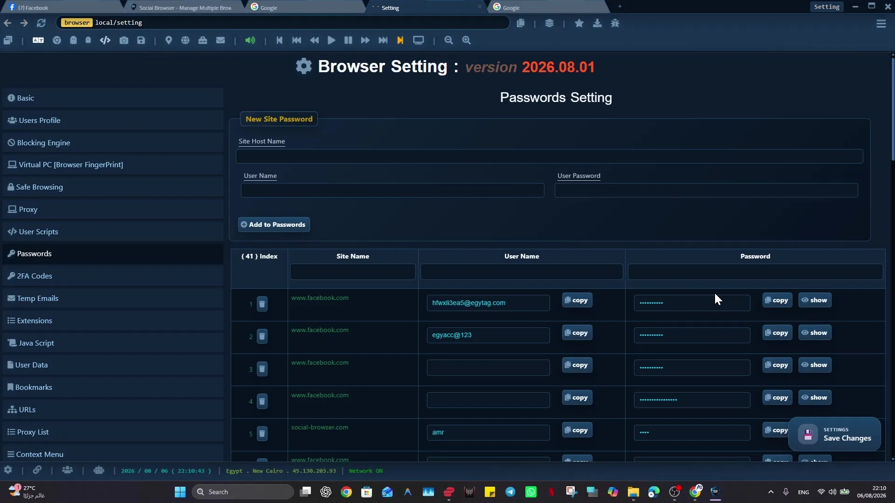Click Add to Passwords button
The width and height of the screenshot is (895, 503).
[x=274, y=224]
